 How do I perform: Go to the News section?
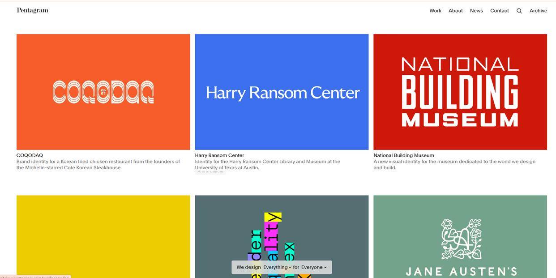476,11
